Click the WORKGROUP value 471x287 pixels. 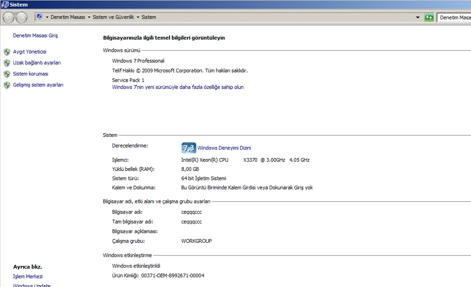(x=196, y=241)
